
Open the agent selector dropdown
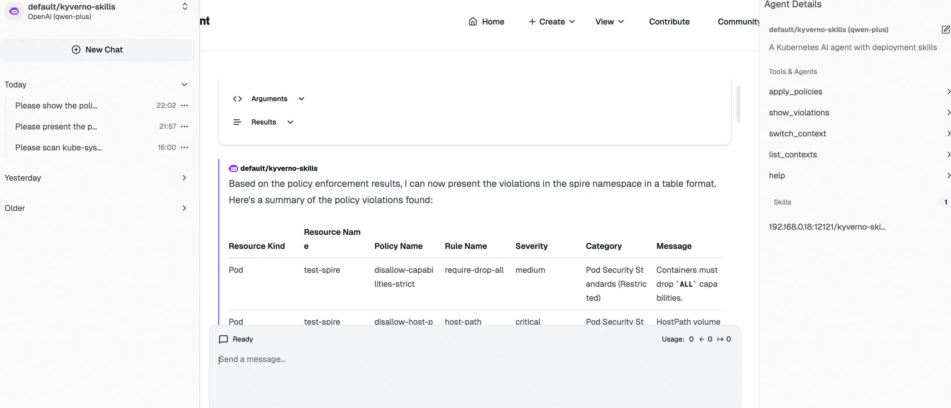(185, 7)
